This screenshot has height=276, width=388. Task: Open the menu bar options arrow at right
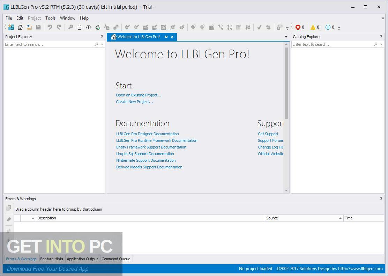(x=383, y=18)
